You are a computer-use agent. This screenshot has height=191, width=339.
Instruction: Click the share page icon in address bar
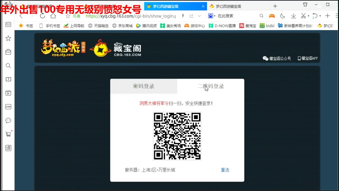click(191, 16)
